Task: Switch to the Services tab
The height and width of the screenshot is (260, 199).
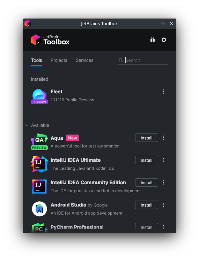Action: pos(84,60)
